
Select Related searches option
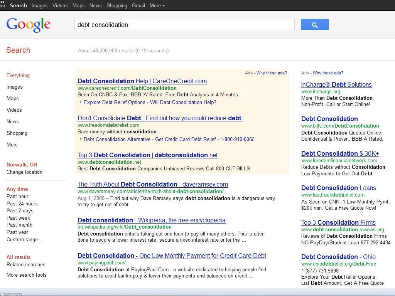pyautogui.click(x=26, y=265)
